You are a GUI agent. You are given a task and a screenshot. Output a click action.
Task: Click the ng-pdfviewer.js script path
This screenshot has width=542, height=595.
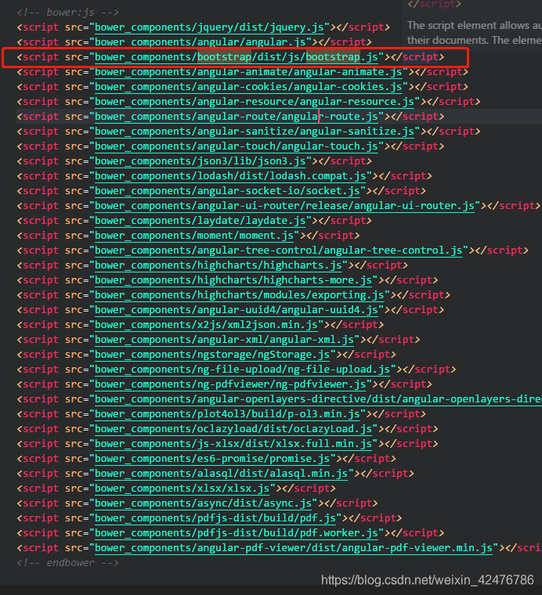(x=230, y=384)
